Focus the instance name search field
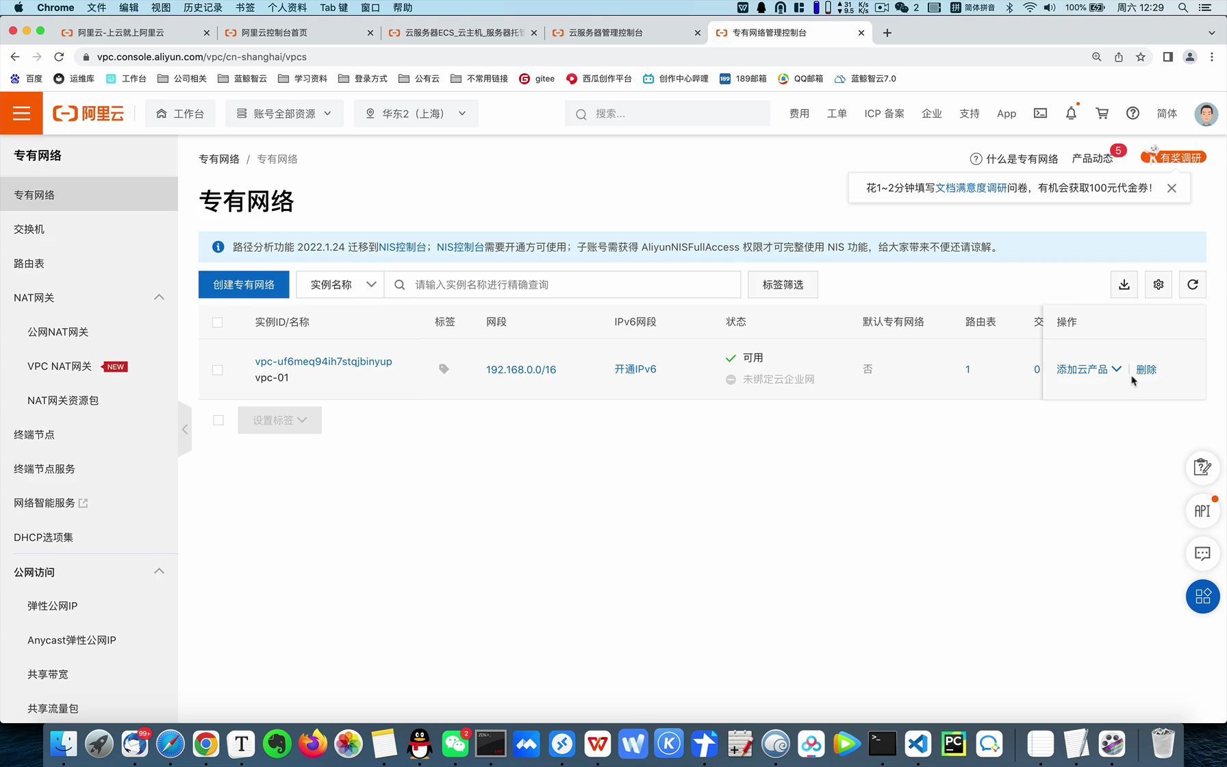 coord(563,285)
